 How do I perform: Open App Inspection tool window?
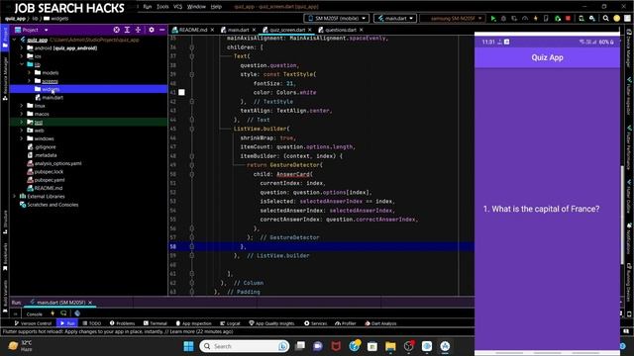pyautogui.click(x=193, y=323)
